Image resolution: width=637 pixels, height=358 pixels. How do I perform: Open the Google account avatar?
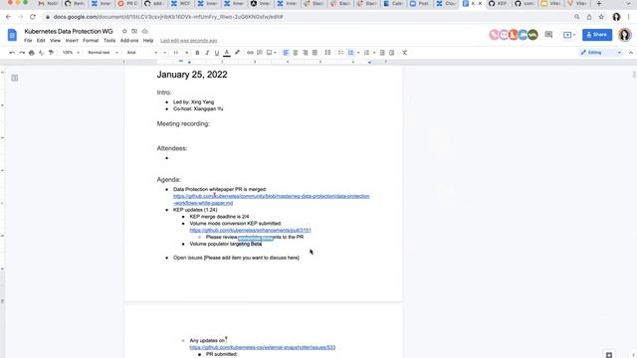coord(624,35)
